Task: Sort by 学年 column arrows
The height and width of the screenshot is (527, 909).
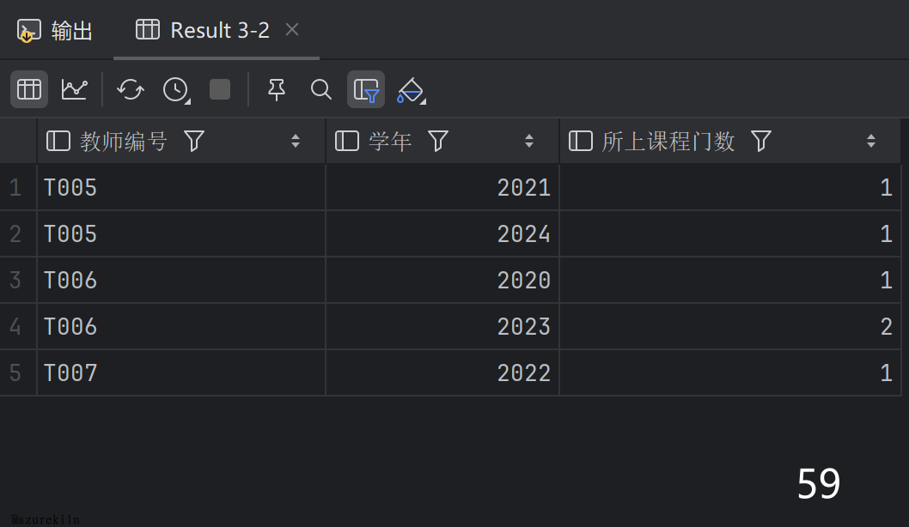Action: click(529, 142)
